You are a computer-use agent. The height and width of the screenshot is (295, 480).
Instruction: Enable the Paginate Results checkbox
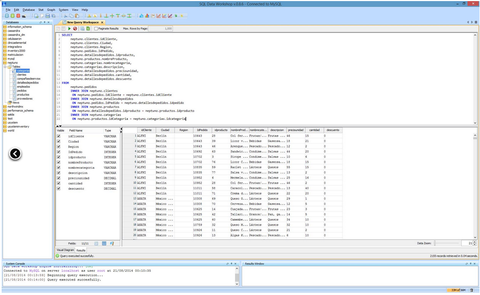coord(96,28)
